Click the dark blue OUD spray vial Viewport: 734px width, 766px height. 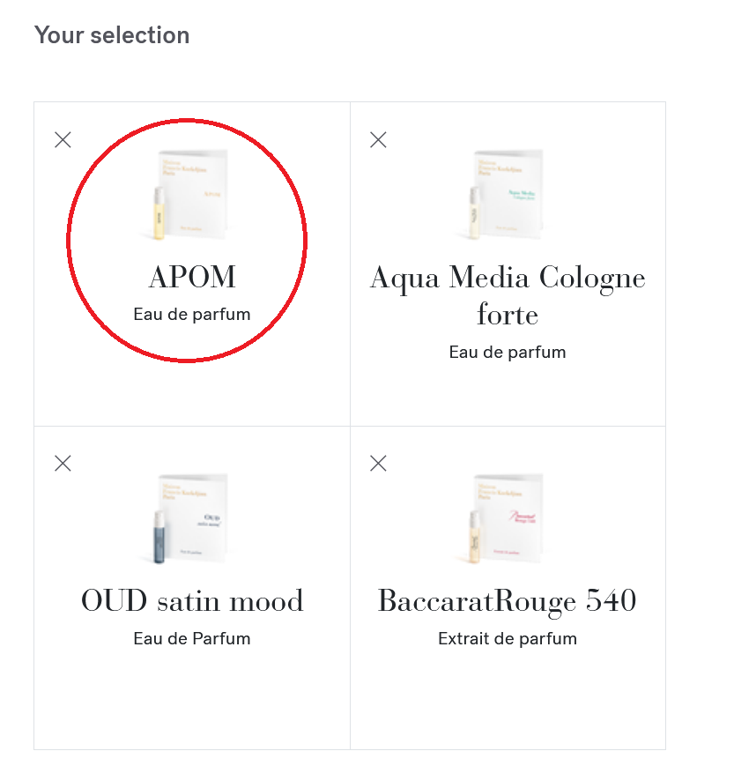[x=159, y=535]
